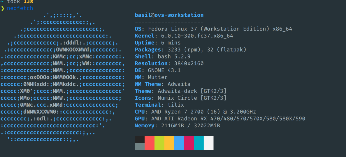Screen dimensions: 346x157
Task: Click the Kernel version line
Action: pyautogui.click(x=184, y=36)
